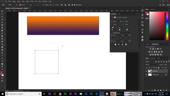Open the search icon at top right

(160, 5)
